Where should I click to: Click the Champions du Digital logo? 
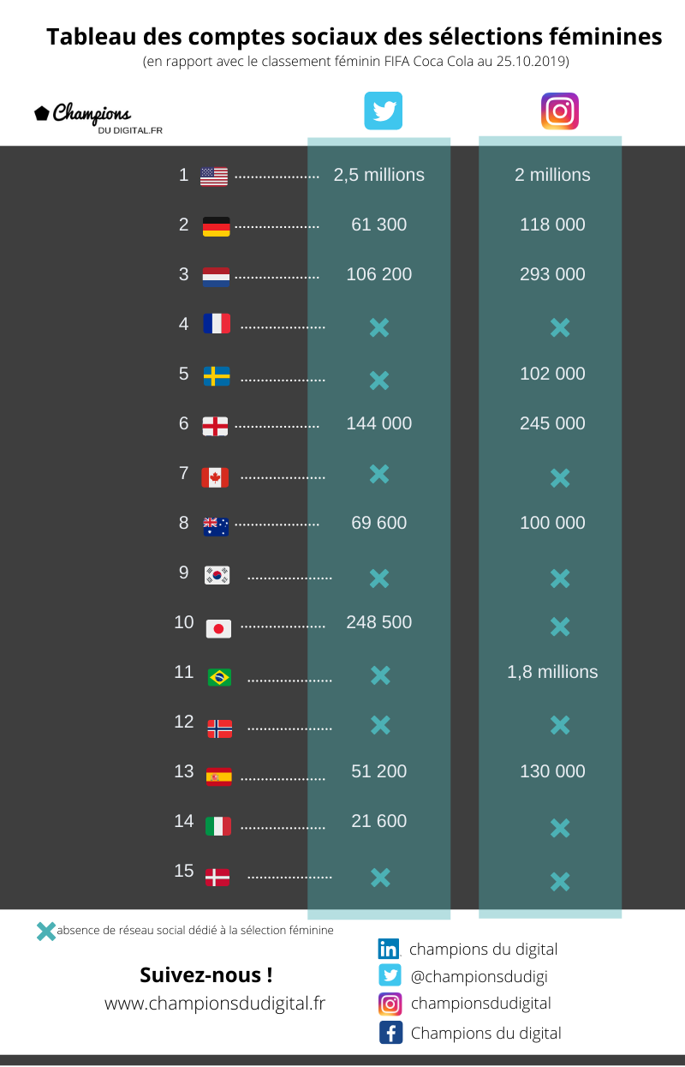98,119
